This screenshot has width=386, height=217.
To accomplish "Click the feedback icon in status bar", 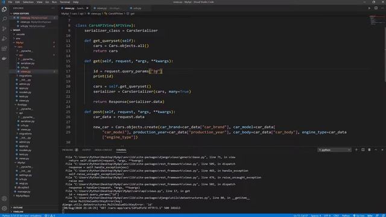I will click(x=378, y=216).
